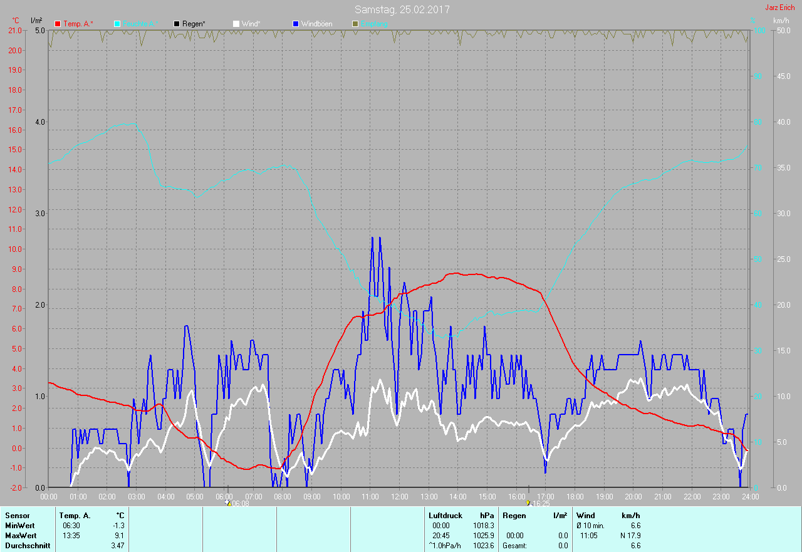The image size is (802, 552).
Task: Click the 12:00 label on the time axis
Action: coord(399,497)
